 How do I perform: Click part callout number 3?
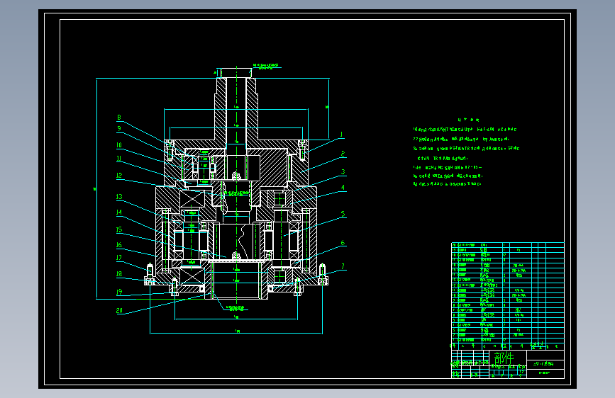coord(343,172)
